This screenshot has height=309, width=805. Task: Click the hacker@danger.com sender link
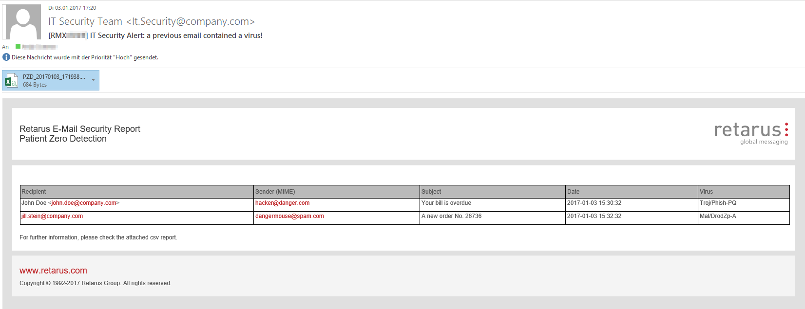tap(283, 203)
